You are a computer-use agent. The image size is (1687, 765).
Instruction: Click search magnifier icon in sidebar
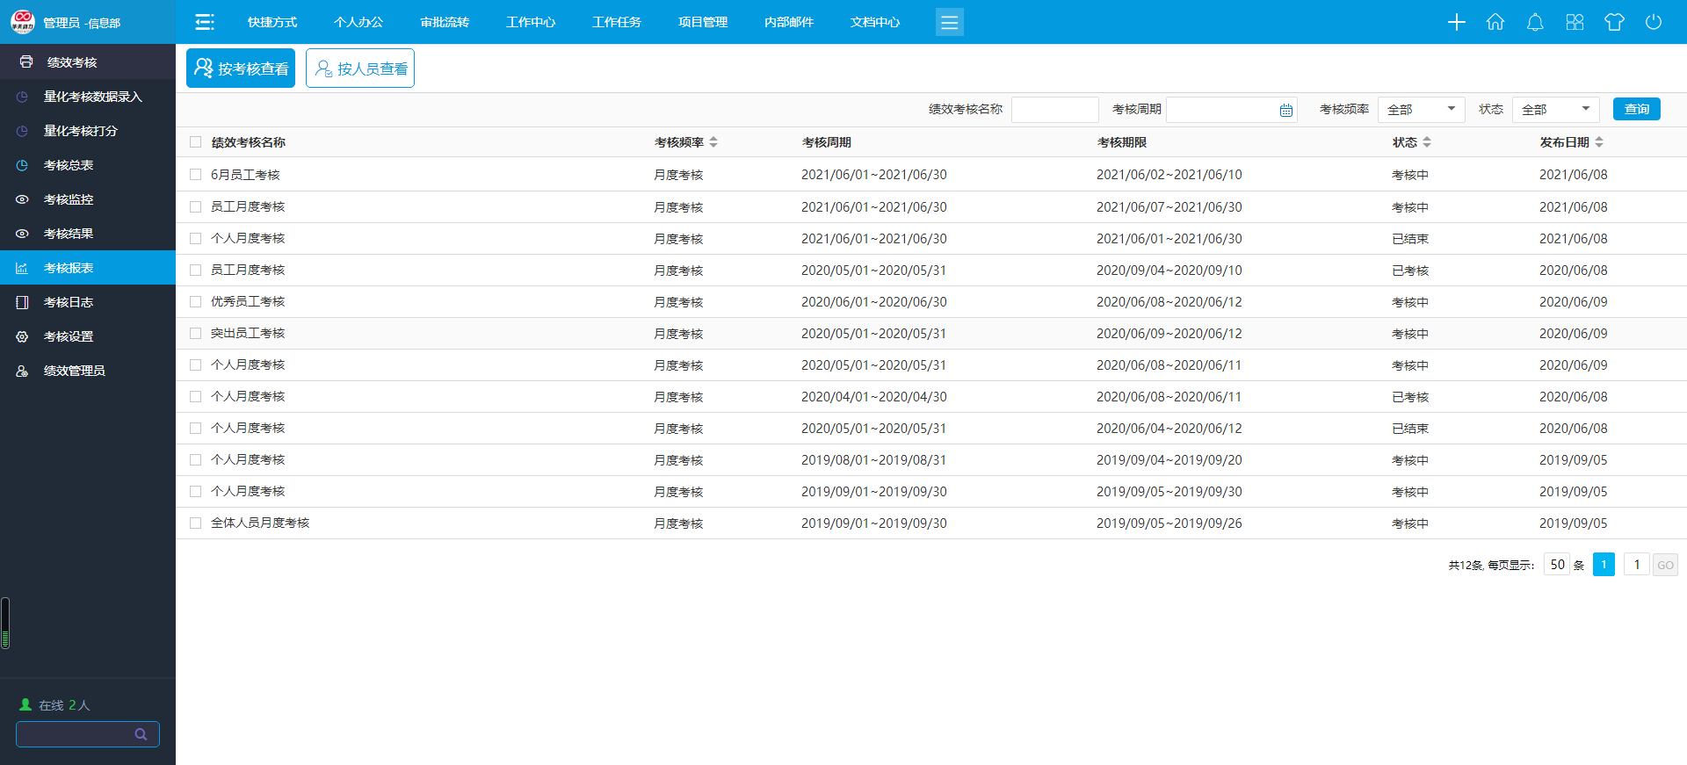(x=141, y=734)
